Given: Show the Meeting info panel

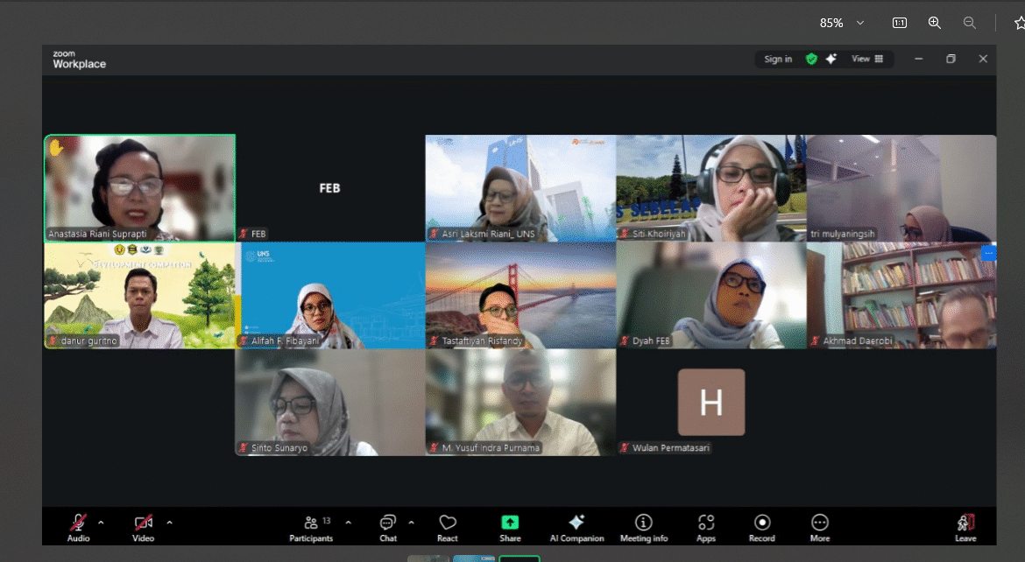Looking at the screenshot, I should coord(644,526).
